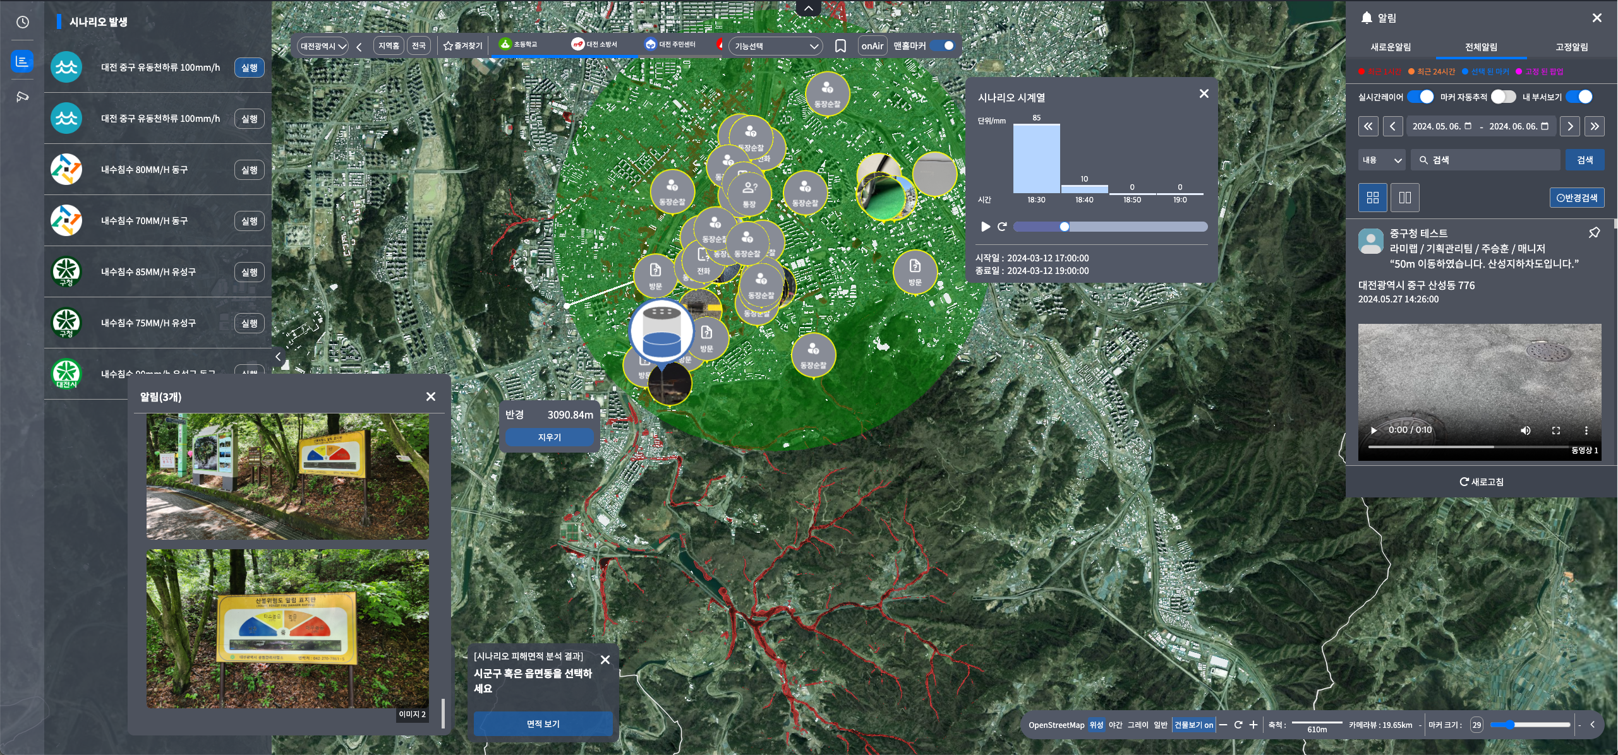Switch to 고정알림 tab
The image size is (1618, 755).
pyautogui.click(x=1571, y=47)
